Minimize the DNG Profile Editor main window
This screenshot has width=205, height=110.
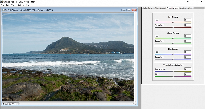[x=188, y=2]
